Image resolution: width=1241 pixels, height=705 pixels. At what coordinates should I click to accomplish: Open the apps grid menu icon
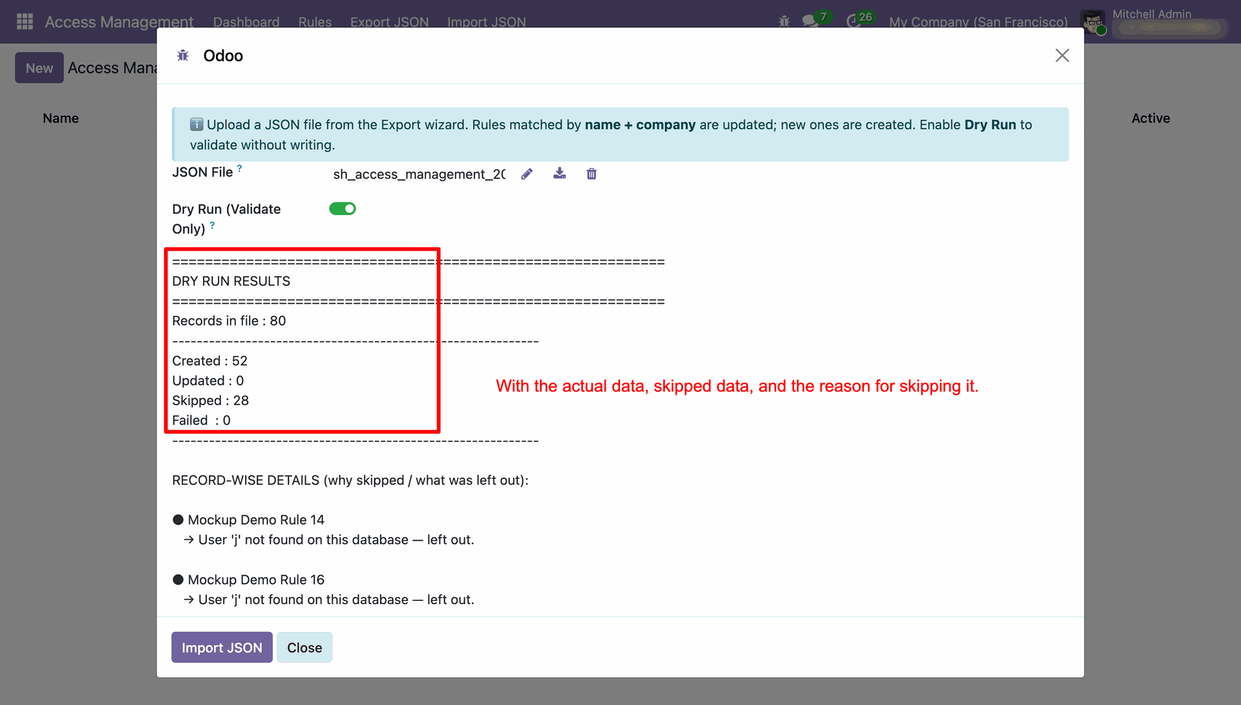coord(25,21)
